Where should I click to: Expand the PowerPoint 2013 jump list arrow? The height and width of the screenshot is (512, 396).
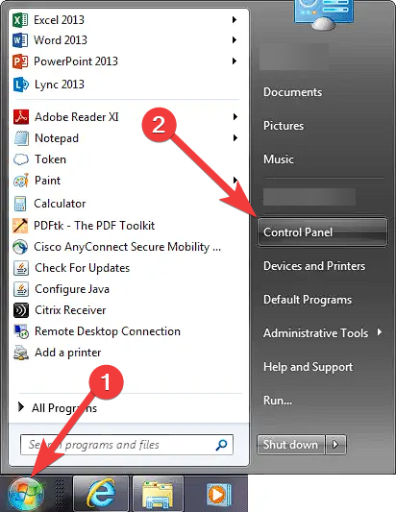tap(235, 61)
